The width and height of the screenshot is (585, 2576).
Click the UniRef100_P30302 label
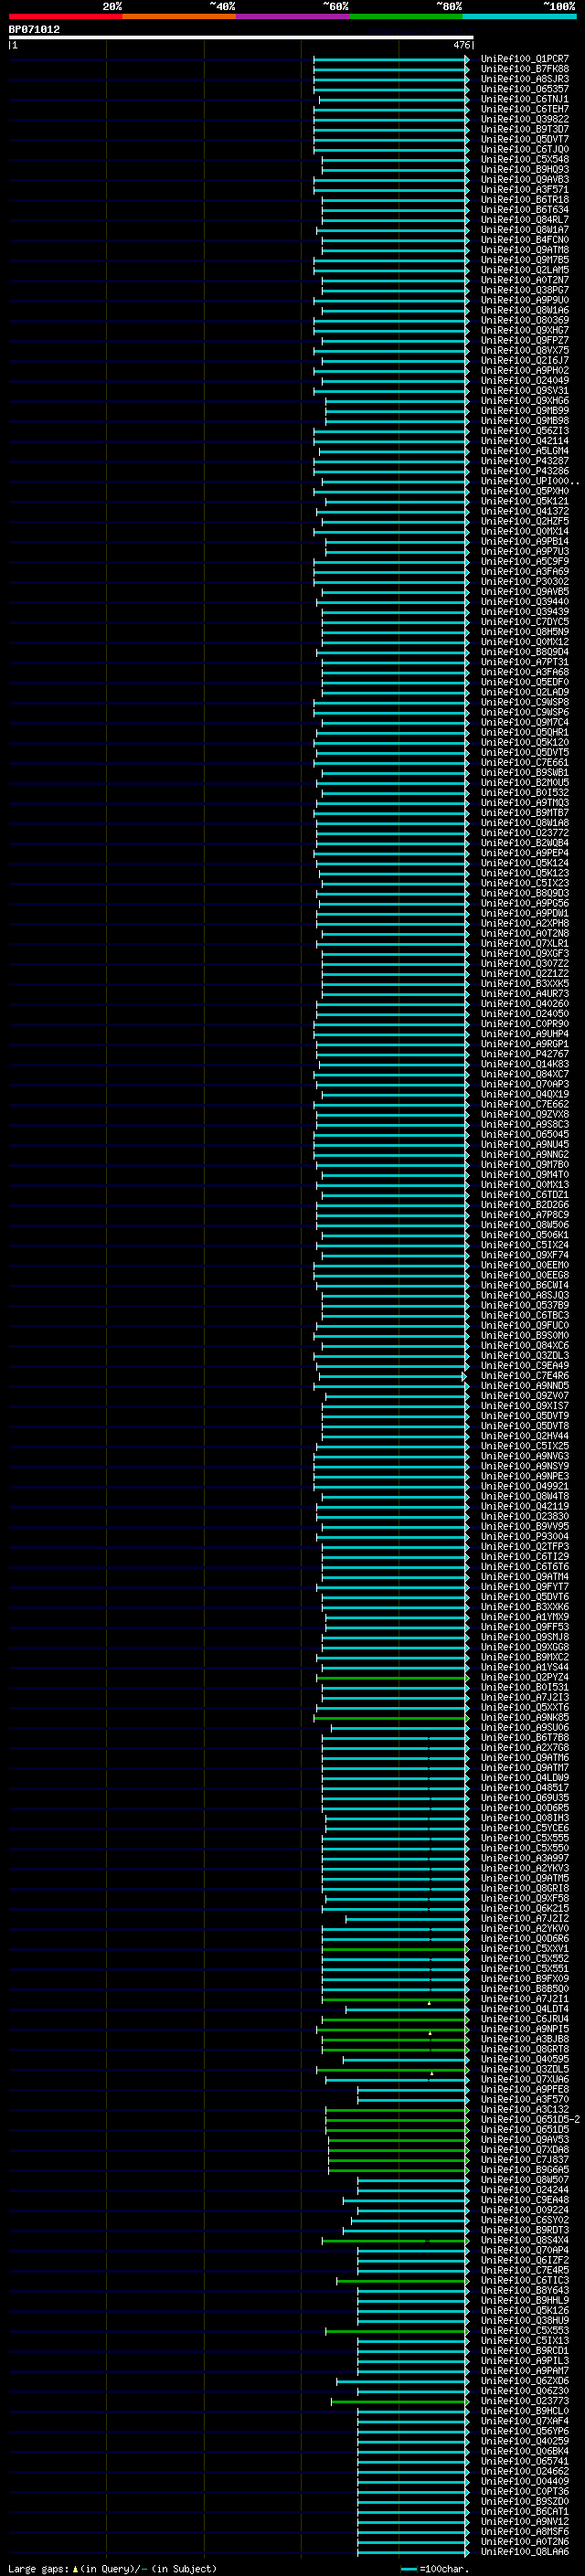tap(524, 581)
